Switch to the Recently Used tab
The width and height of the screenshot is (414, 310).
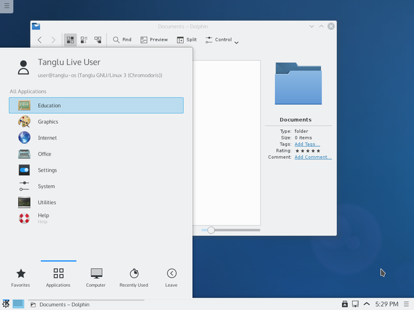tap(134, 278)
